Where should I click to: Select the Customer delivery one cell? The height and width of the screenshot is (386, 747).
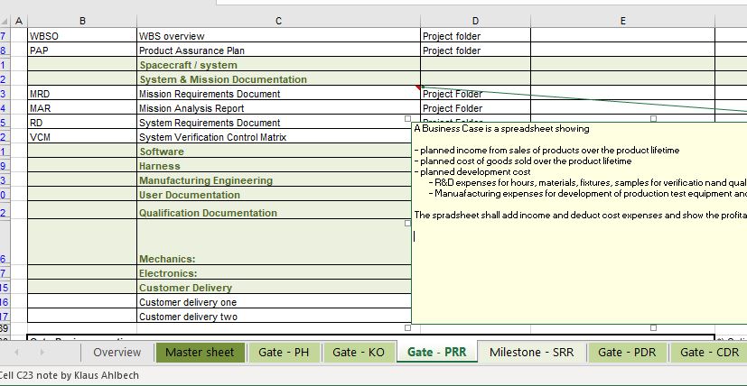274,302
